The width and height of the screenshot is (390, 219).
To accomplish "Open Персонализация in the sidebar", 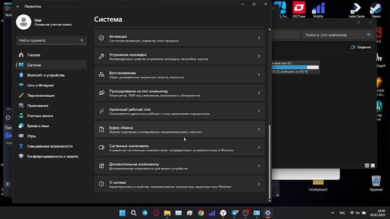I will tap(51, 96).
